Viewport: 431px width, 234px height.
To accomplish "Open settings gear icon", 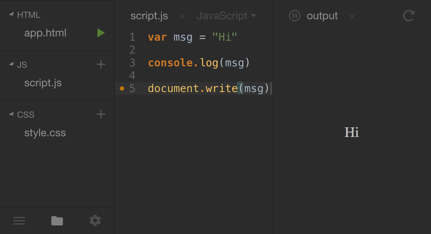I will pyautogui.click(x=95, y=220).
